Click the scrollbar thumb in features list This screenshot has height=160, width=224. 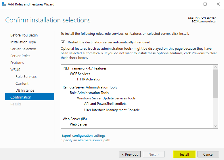(x=216, y=83)
